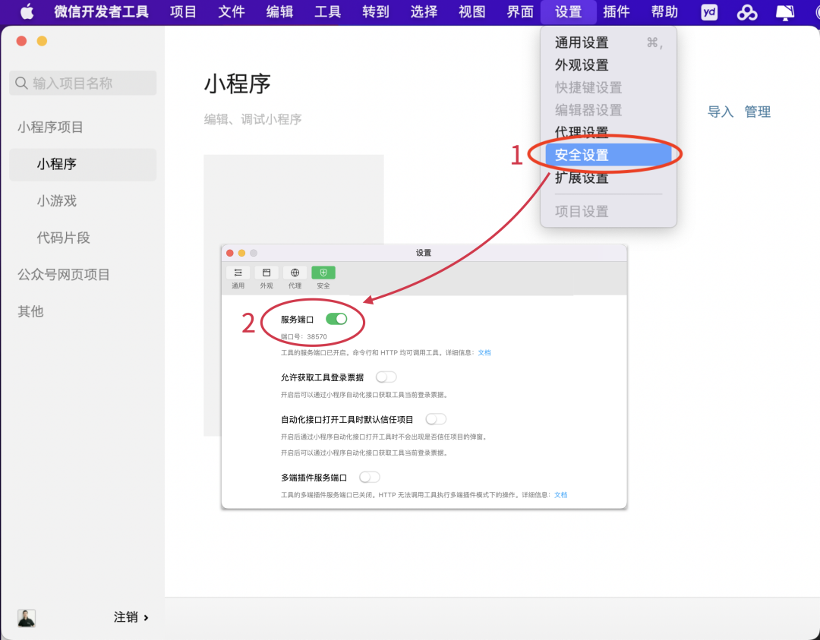The image size is (820, 640).
Task: Choose 扩展设置 from the dropdown menu
Action: pos(608,178)
